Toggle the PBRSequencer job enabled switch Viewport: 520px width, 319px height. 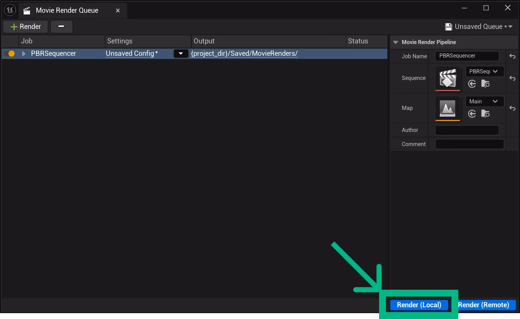click(9, 53)
